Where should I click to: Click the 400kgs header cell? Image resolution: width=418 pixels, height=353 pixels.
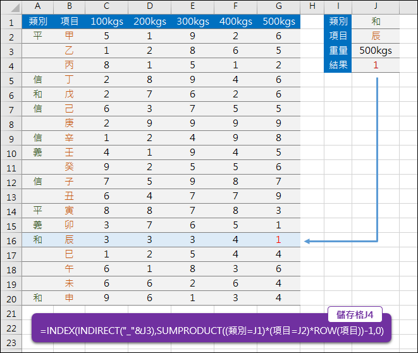pyautogui.click(x=235, y=22)
